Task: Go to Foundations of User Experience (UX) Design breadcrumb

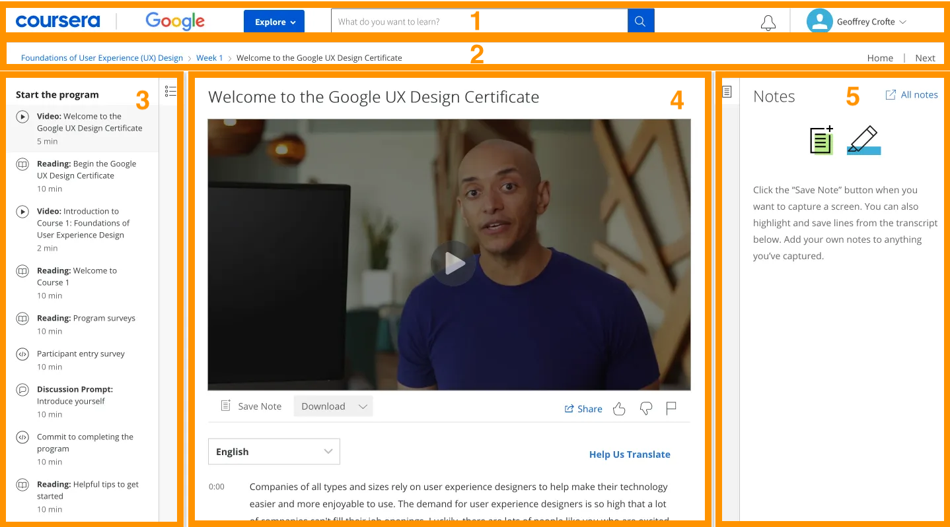Action: (x=102, y=57)
